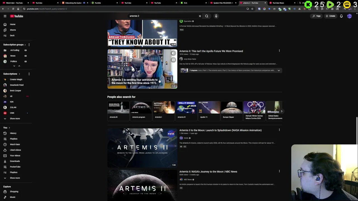Click the magnifier search button

click(x=207, y=16)
